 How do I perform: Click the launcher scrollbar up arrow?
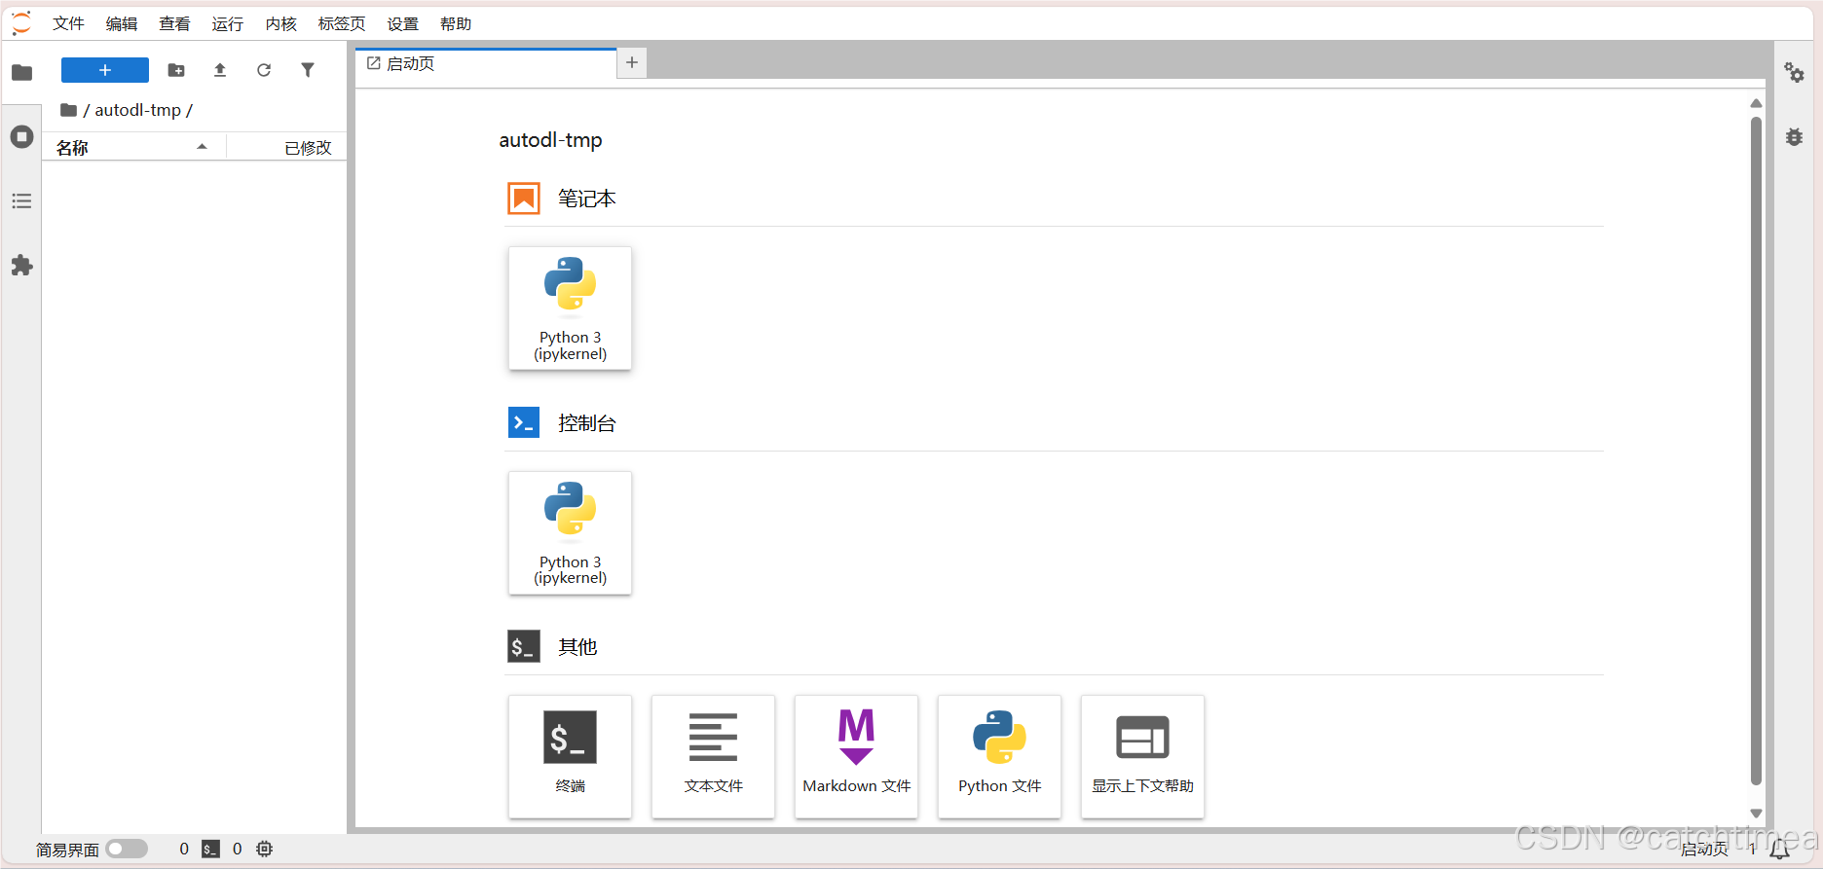(x=1756, y=103)
